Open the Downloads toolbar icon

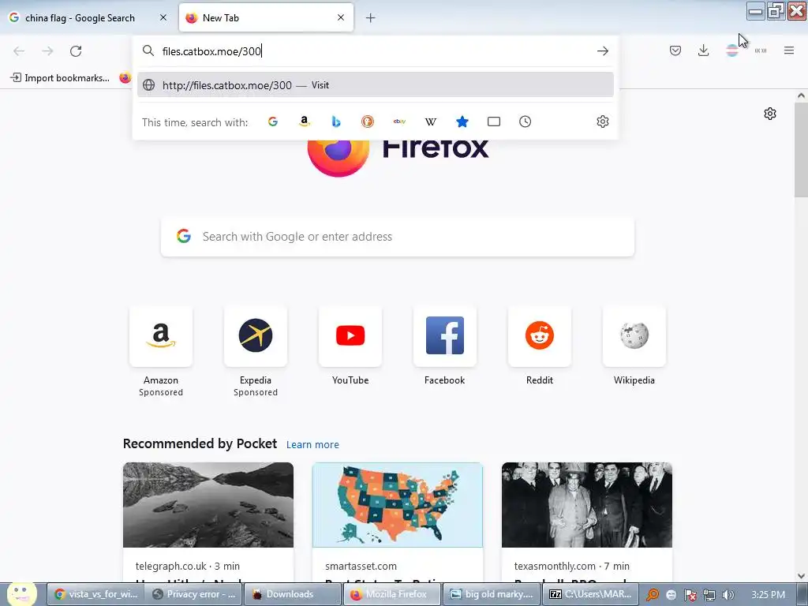(703, 50)
